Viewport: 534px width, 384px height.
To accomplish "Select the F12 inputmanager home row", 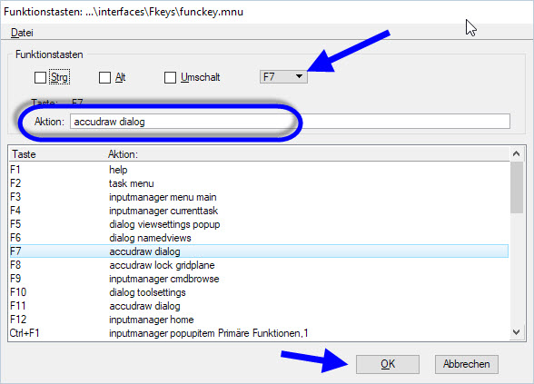I will [259, 320].
